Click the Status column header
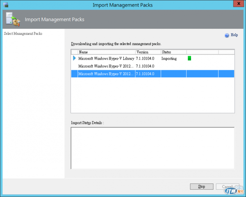The width and height of the screenshot is (246, 197). [174, 52]
